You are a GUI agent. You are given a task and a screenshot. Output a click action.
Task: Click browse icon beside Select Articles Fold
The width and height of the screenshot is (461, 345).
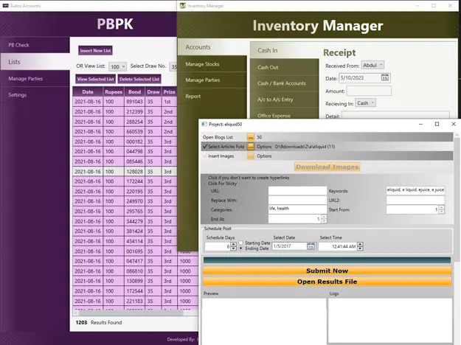click(251, 147)
